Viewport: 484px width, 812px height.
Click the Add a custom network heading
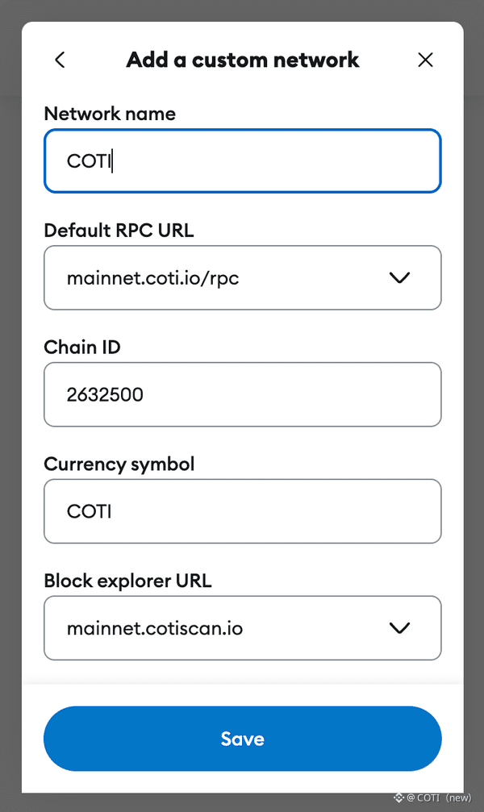tap(242, 60)
